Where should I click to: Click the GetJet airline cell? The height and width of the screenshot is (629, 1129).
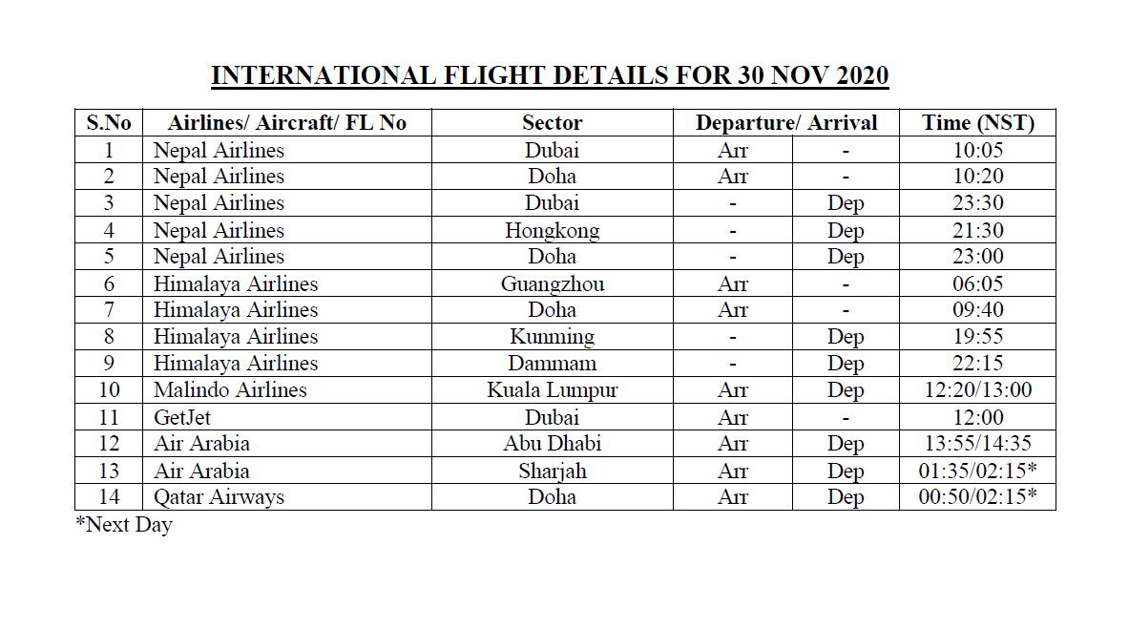(182, 417)
